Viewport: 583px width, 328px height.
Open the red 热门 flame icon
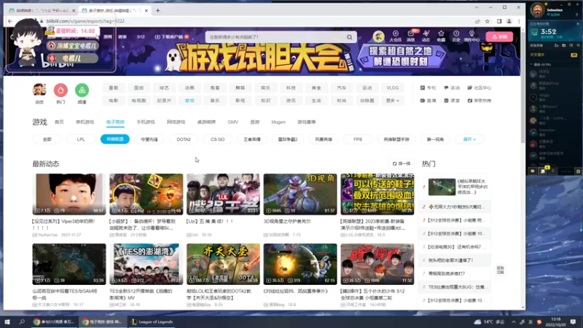click(x=60, y=90)
